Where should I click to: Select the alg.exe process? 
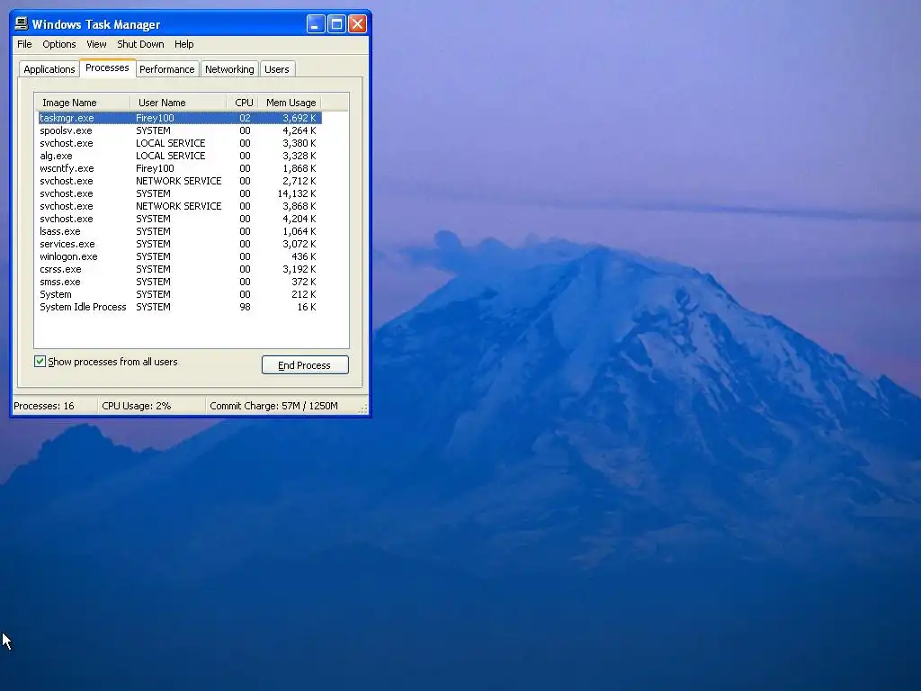pyautogui.click(x=179, y=156)
